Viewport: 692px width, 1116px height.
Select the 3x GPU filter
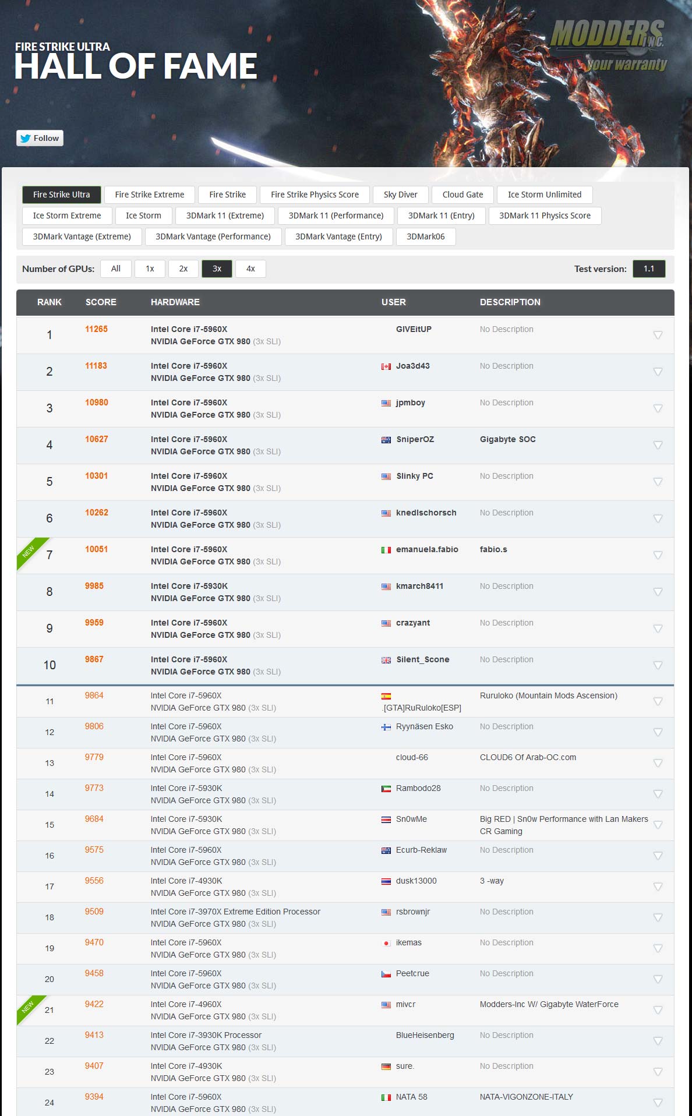[x=217, y=269]
